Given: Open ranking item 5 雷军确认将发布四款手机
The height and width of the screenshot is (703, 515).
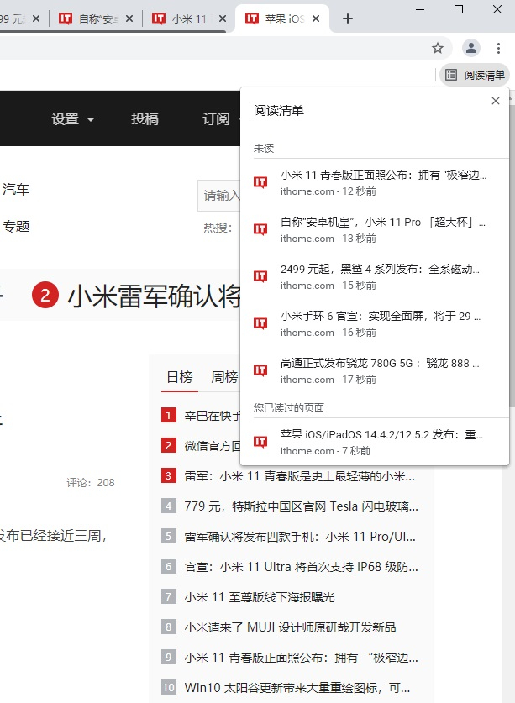Looking at the screenshot, I should 300,537.
